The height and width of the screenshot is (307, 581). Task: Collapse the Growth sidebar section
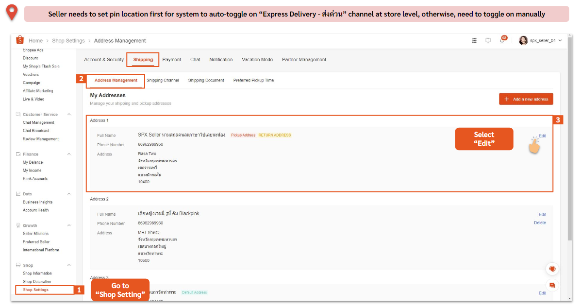point(69,225)
